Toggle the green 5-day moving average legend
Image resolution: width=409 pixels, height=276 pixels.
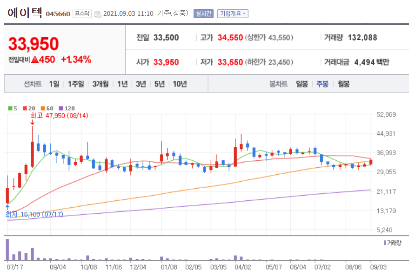tap(10, 108)
